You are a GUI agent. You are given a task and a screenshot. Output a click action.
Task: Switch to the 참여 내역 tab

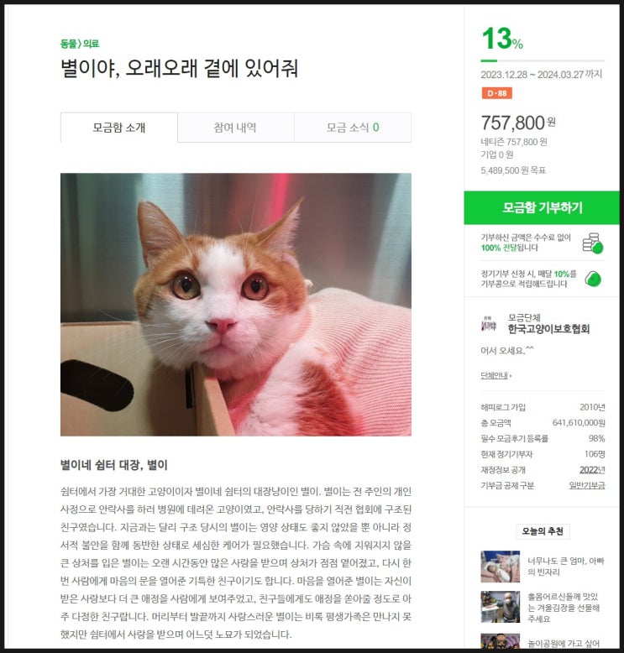235,128
